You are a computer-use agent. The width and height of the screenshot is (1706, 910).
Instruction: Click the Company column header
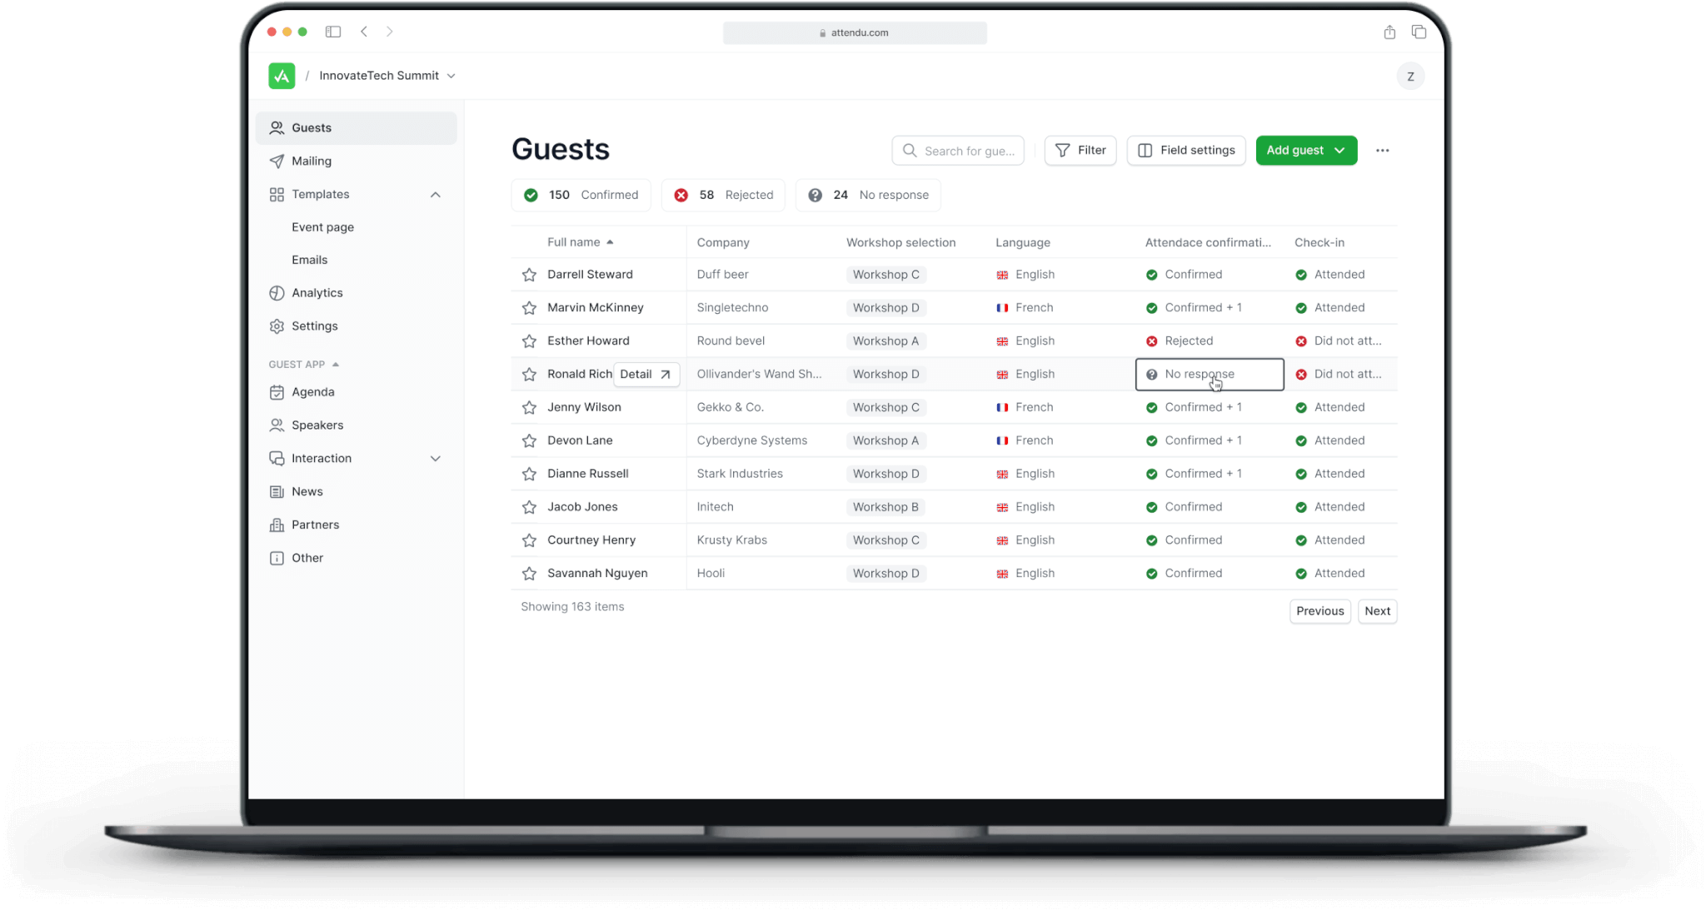pyautogui.click(x=723, y=242)
